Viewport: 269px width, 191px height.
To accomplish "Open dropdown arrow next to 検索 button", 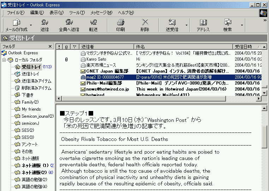I will (242, 25).
